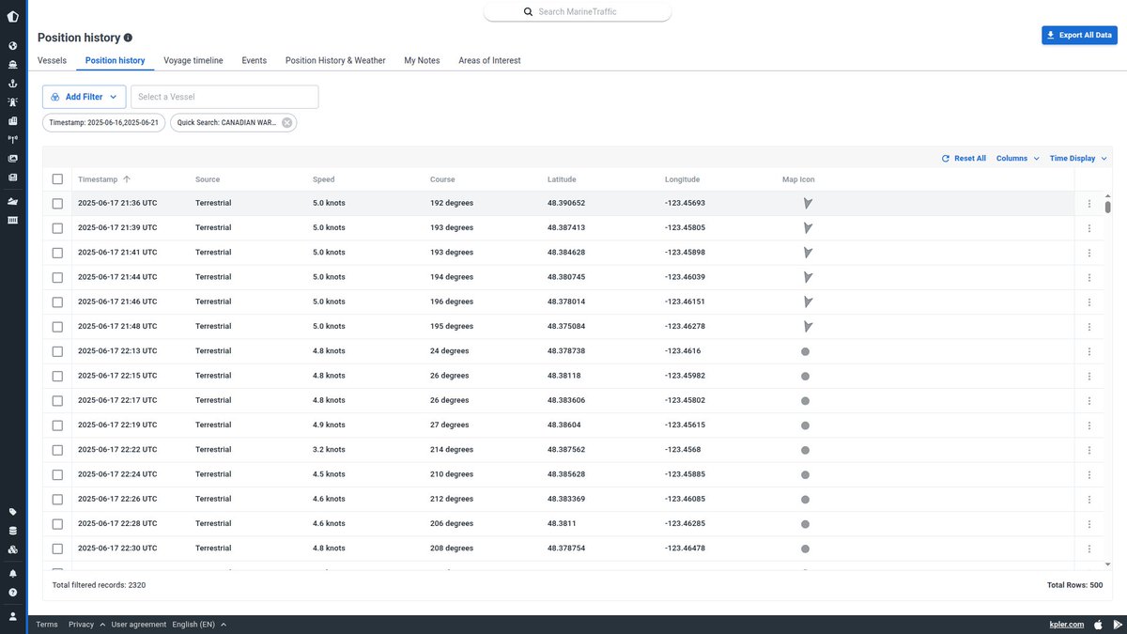Click the grey circle map icon for 22:15 row
The width and height of the screenshot is (1127, 634).
click(x=805, y=376)
